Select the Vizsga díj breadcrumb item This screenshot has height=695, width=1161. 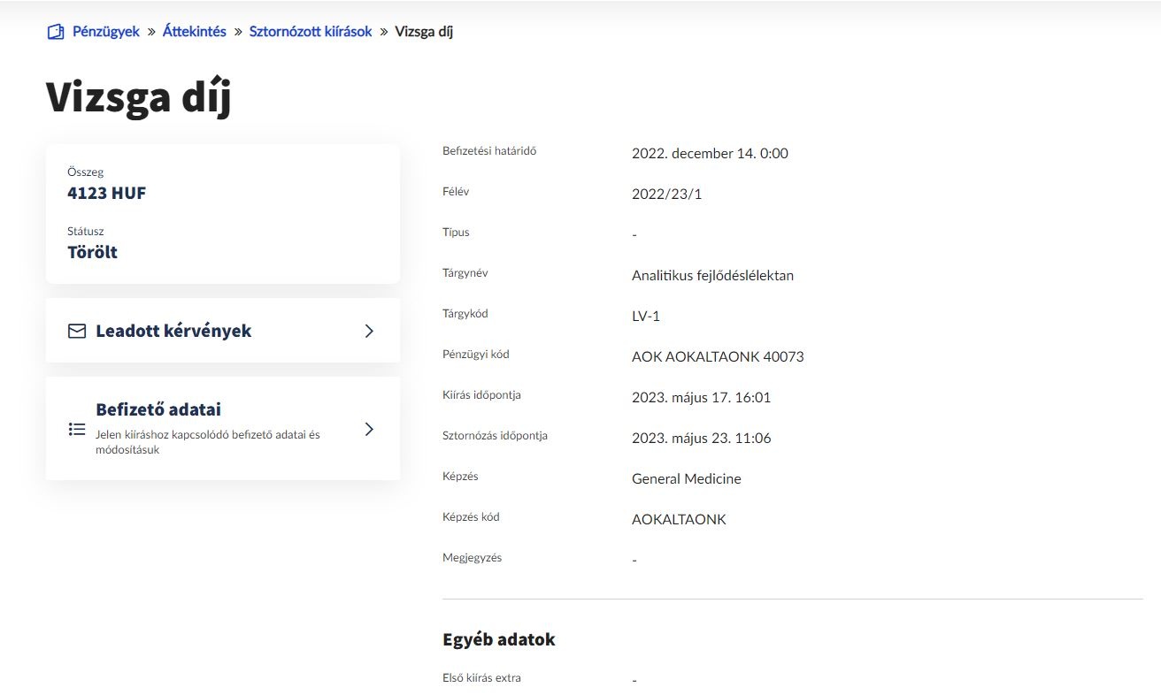424,32
